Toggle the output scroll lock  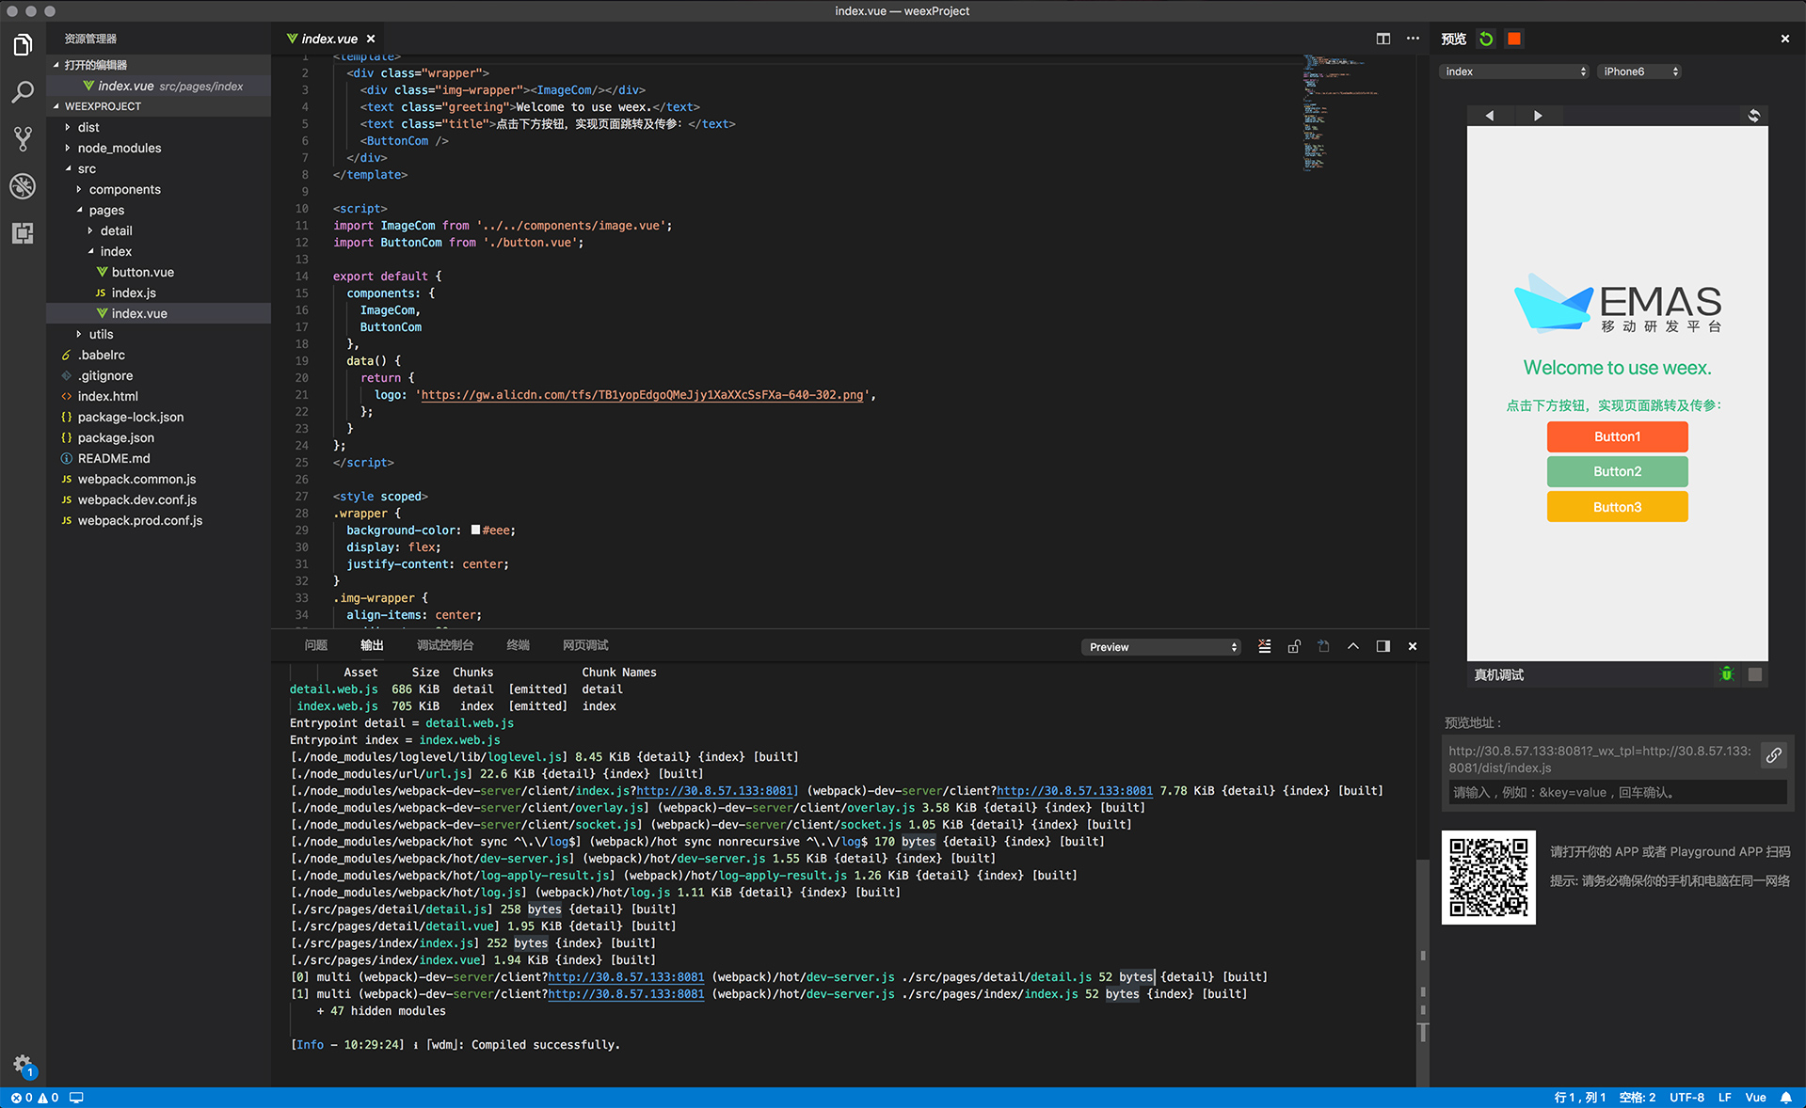tap(1294, 646)
